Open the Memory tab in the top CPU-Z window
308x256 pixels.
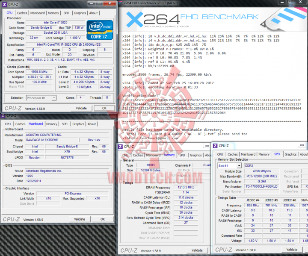click(53, 13)
